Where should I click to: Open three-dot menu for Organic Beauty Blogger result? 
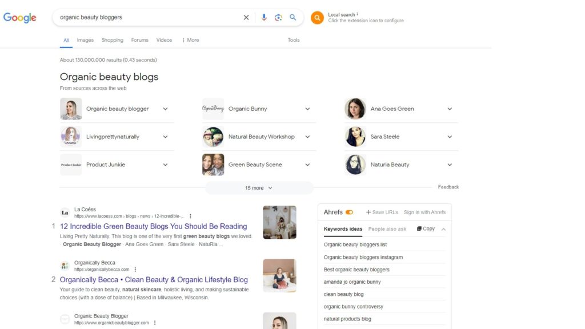(x=154, y=323)
